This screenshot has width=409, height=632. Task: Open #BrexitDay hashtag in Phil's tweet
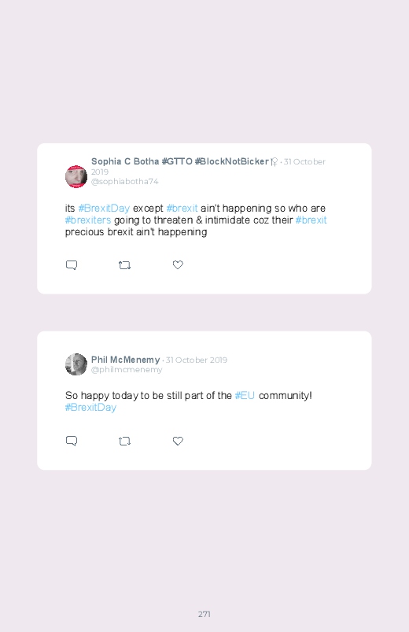[90, 408]
